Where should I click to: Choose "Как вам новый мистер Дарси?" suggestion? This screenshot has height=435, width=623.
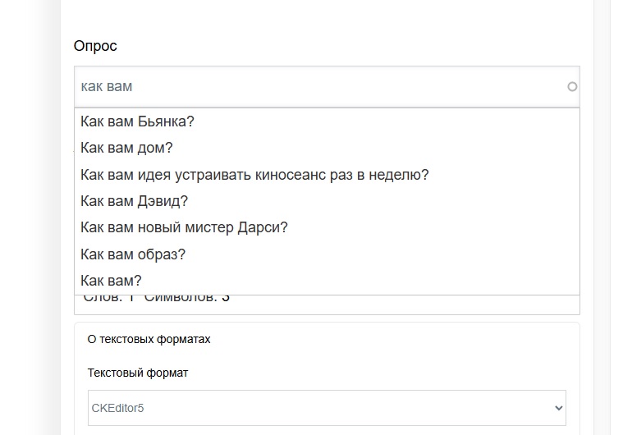click(x=184, y=227)
